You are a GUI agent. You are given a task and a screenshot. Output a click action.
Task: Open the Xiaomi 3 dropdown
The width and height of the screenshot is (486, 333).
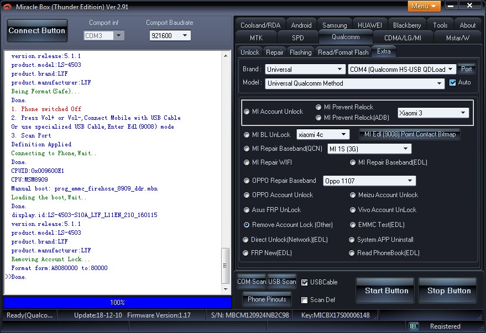(433, 113)
